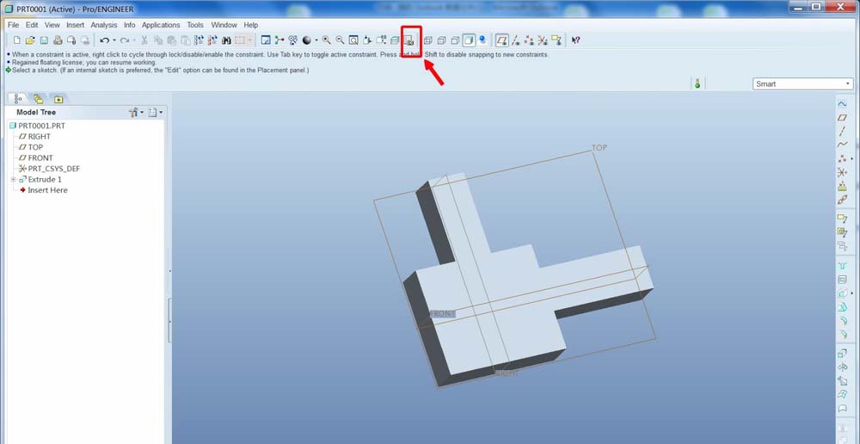Redo the previously undone operation
This screenshot has width=860, height=444.
pos(125,40)
